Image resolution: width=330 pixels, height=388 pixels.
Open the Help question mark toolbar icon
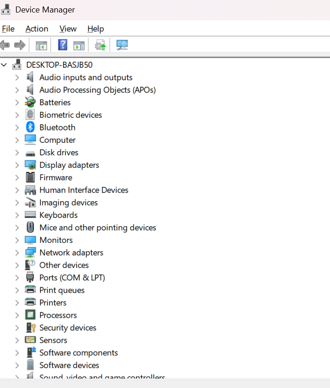click(63, 45)
